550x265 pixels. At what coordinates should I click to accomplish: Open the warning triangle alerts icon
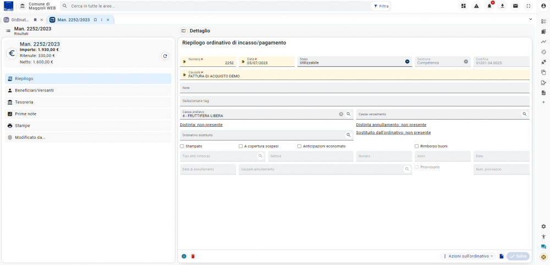tap(476, 6)
